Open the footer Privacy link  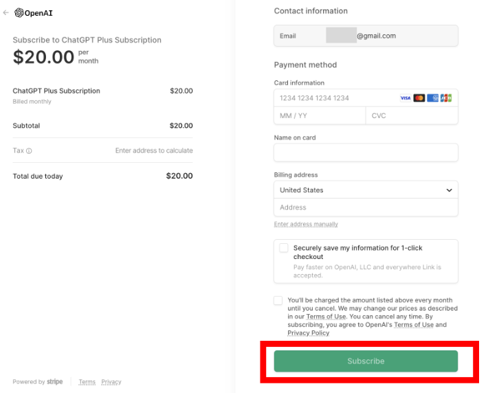point(111,382)
